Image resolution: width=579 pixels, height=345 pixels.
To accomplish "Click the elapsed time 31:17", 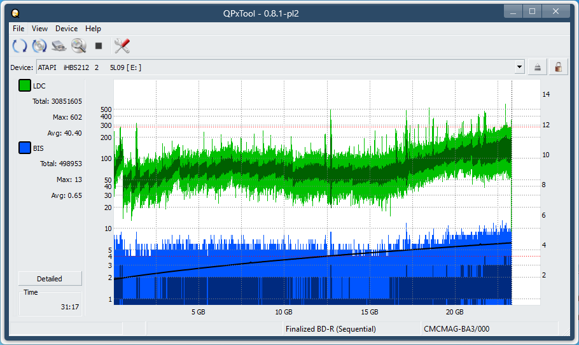I will (70, 307).
